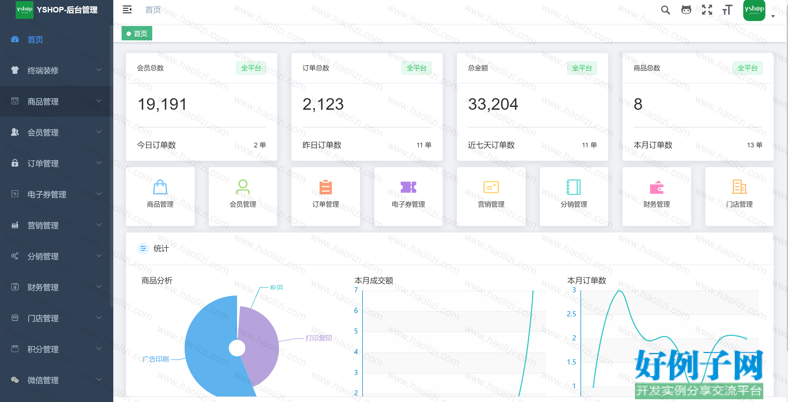The image size is (788, 402).
Task: Click the 彩贝 pie chart label
Action: tap(276, 287)
